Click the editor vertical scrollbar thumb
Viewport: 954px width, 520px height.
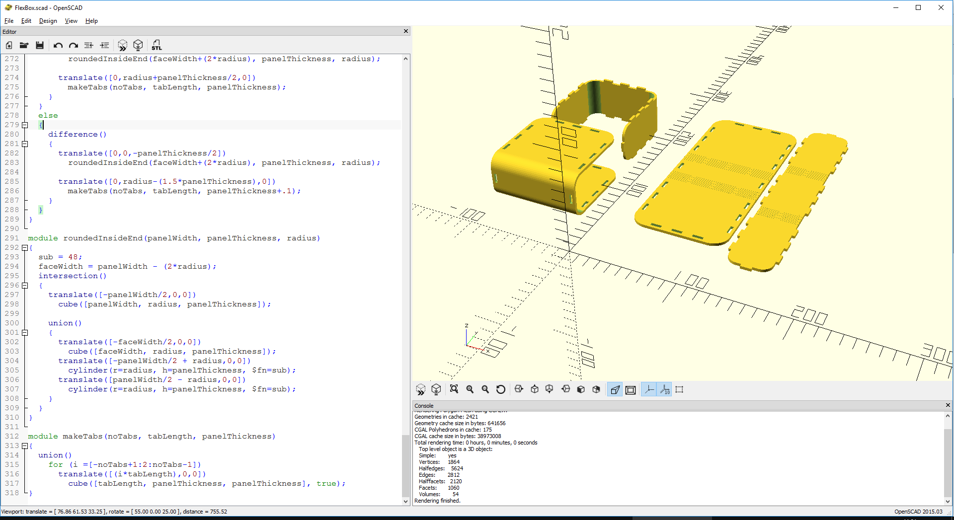(405, 466)
